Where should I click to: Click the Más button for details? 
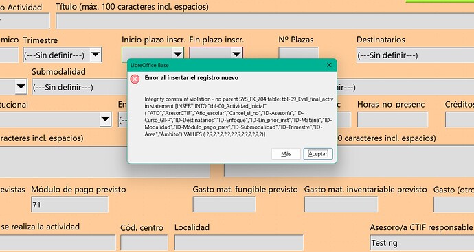[286, 153]
